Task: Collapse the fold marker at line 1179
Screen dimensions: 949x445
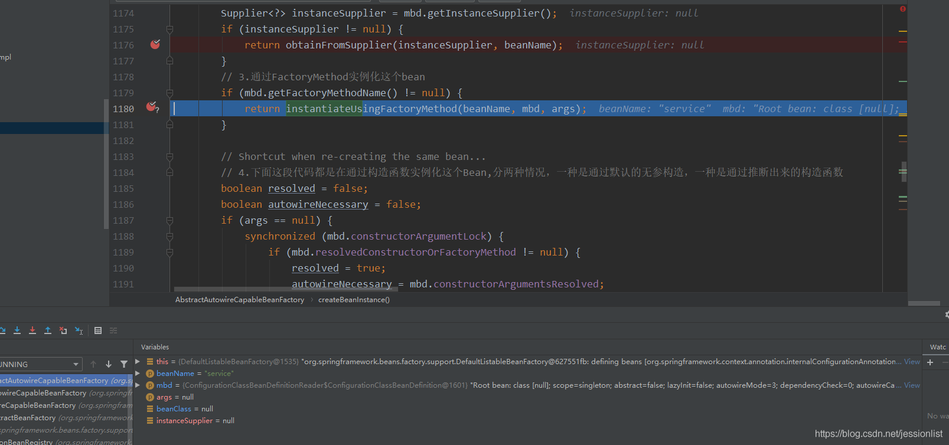Action: click(169, 93)
